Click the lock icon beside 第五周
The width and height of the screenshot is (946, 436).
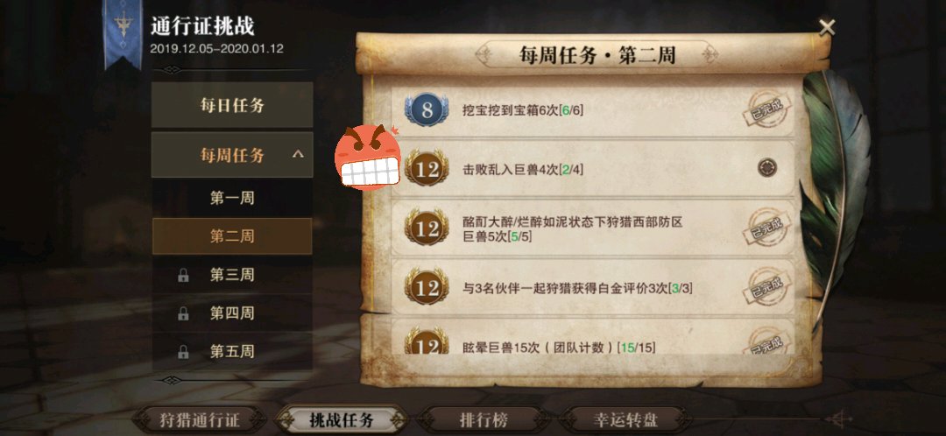(183, 352)
